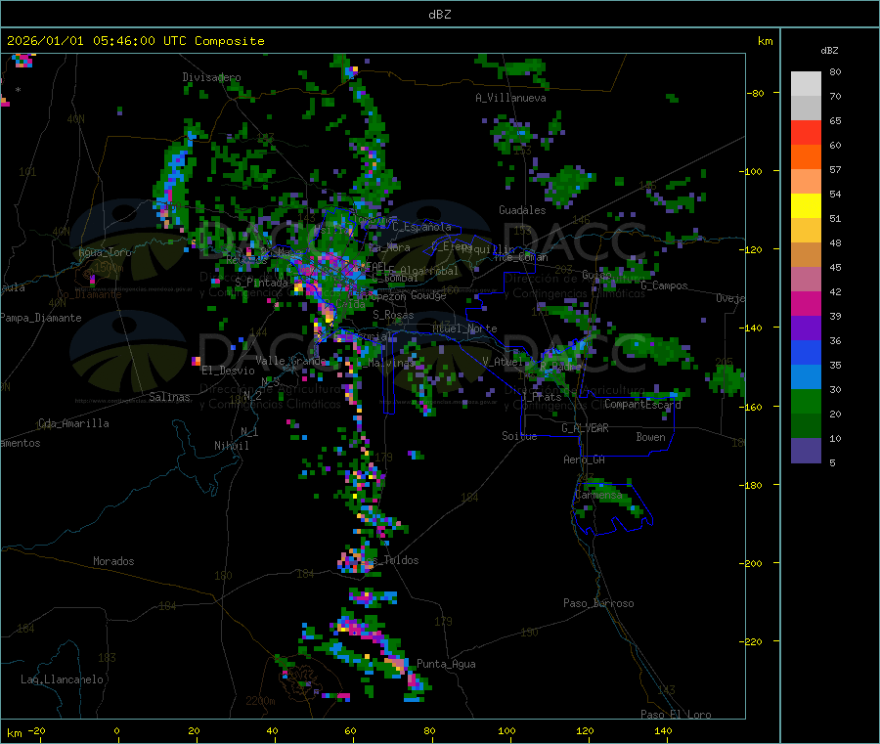The width and height of the screenshot is (880, 744).
Task: Select the slate 10 dBZ legend swatch
Action: (x=806, y=450)
